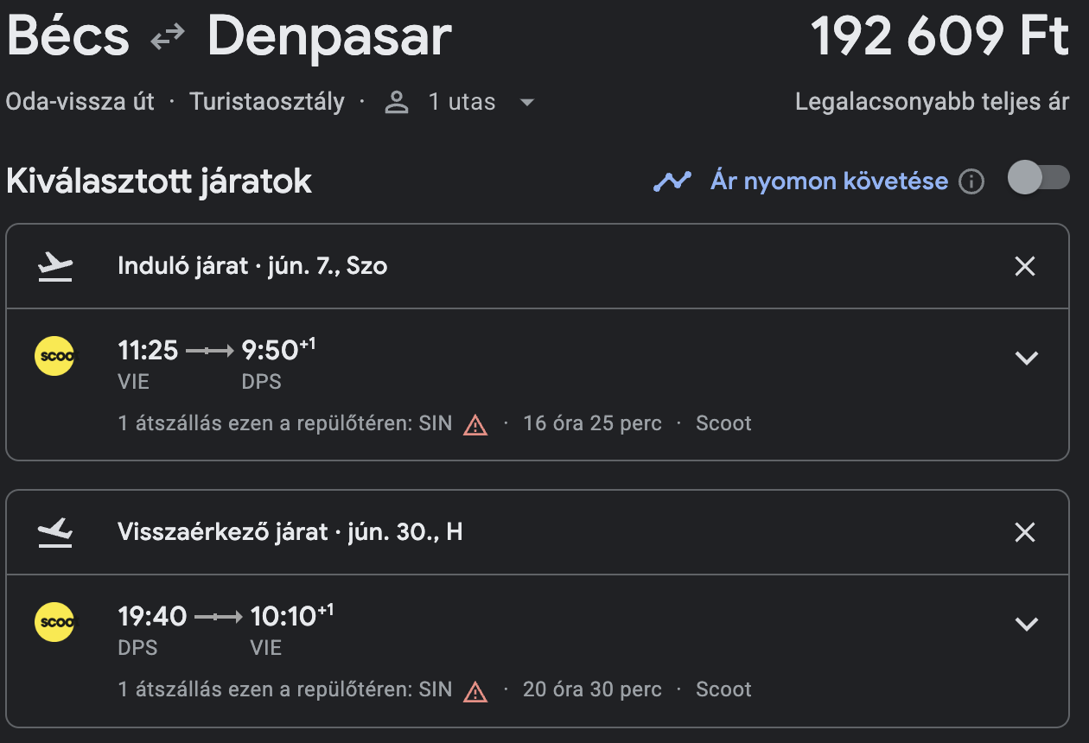
Task: Click return SIN layover warning triangle
Action: click(475, 691)
